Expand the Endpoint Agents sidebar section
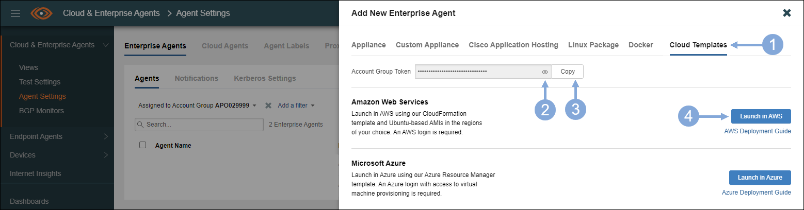 tap(106, 136)
